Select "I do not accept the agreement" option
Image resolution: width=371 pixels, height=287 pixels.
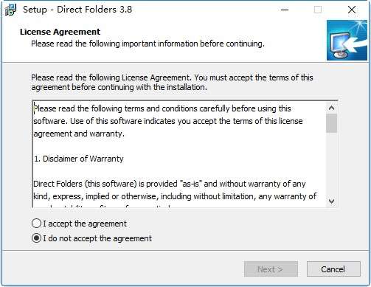click(x=36, y=238)
